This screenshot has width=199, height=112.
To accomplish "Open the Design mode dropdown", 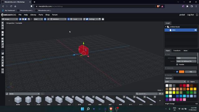I will click(x=10, y=19).
